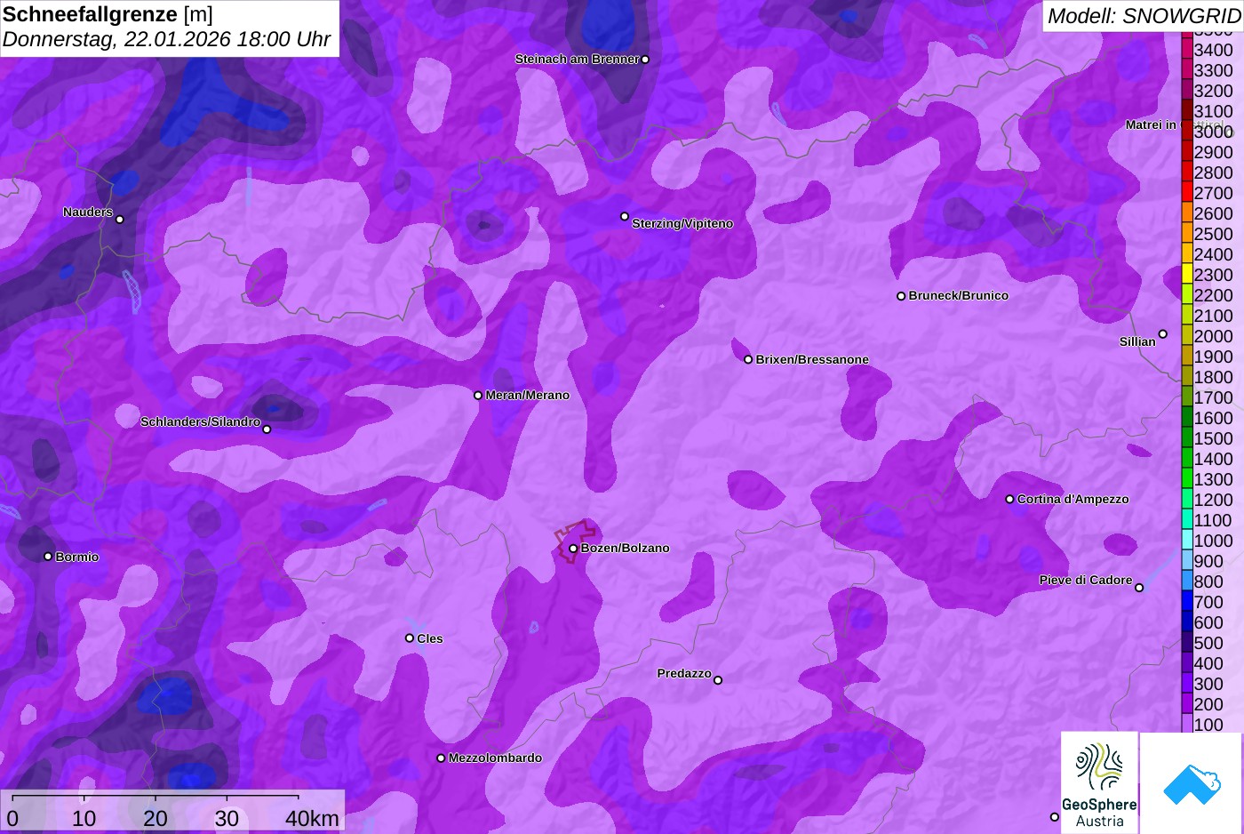The height and width of the screenshot is (834, 1244).
Task: Click the 'Predazzo' label text
Action: click(x=684, y=673)
